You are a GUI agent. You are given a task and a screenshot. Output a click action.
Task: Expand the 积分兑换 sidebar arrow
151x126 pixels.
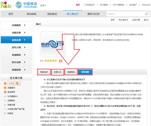click(x=25, y=62)
